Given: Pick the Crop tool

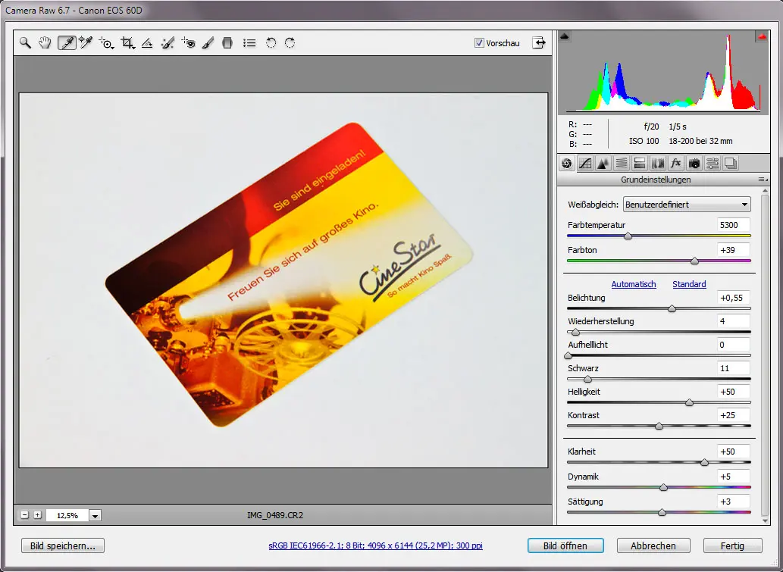Looking at the screenshot, I should point(127,43).
